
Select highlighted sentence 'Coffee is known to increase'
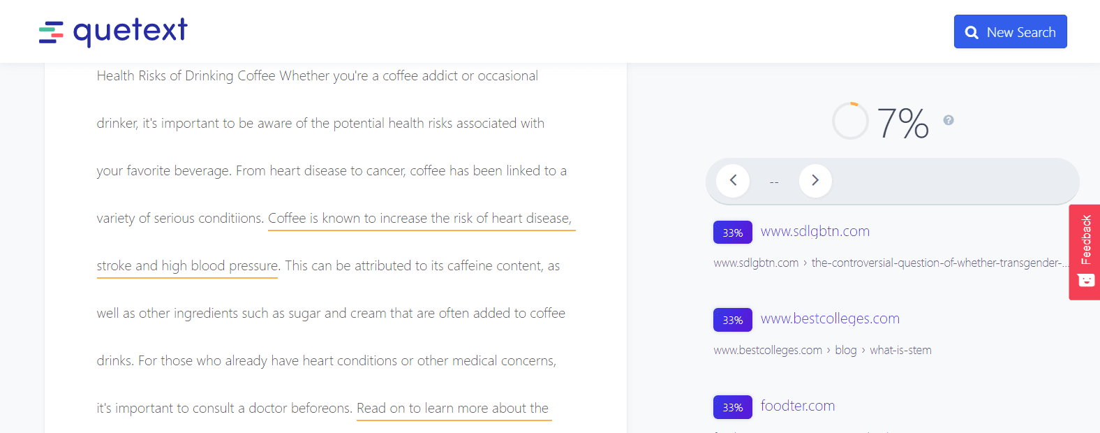pos(419,219)
